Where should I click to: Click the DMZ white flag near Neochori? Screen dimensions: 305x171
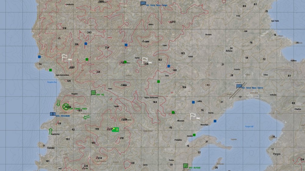coord(193,116)
